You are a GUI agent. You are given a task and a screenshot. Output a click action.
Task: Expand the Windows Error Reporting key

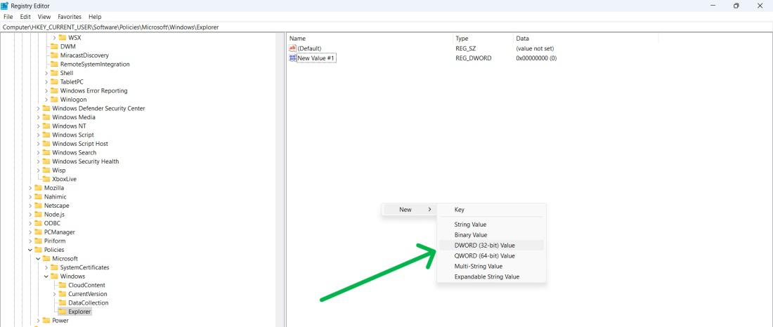(x=46, y=91)
